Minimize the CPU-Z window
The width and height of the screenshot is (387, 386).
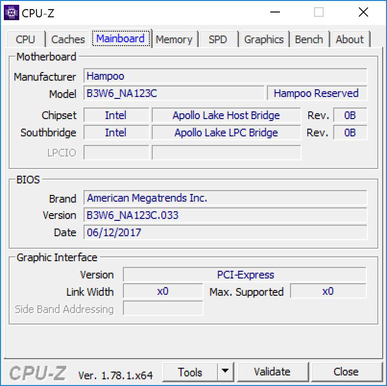pos(275,12)
